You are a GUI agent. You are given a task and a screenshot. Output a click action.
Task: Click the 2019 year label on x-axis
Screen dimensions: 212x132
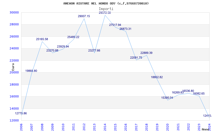157,127
